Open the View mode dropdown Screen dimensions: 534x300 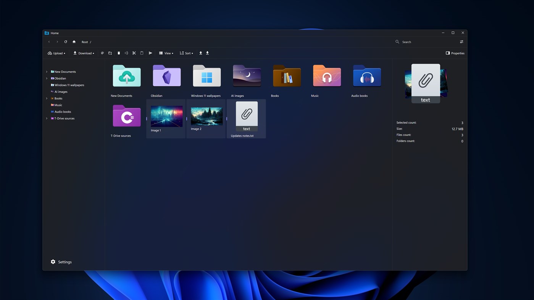(x=166, y=53)
